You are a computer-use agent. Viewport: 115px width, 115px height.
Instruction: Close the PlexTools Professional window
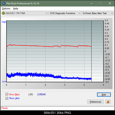(x=110, y=3)
